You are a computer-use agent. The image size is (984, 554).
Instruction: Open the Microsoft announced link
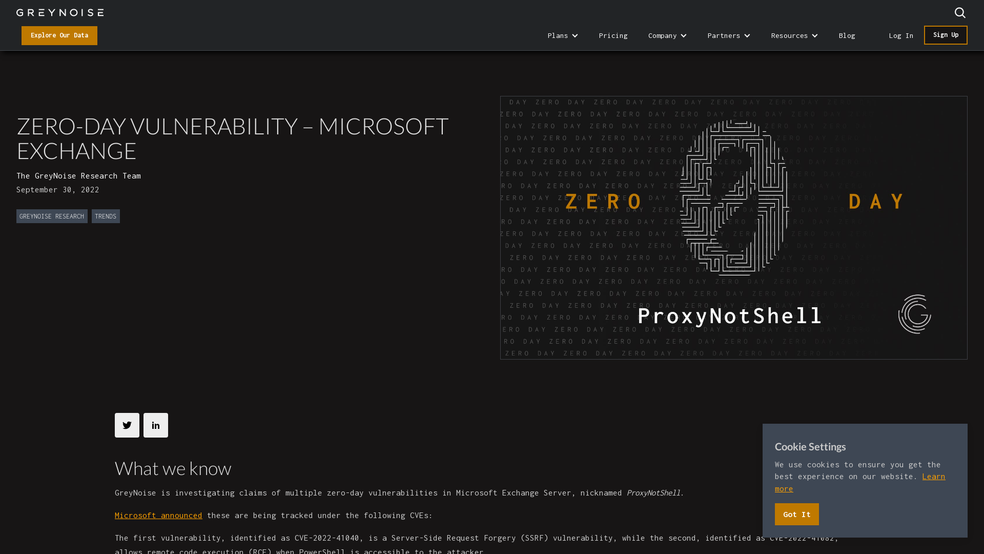tap(158, 515)
